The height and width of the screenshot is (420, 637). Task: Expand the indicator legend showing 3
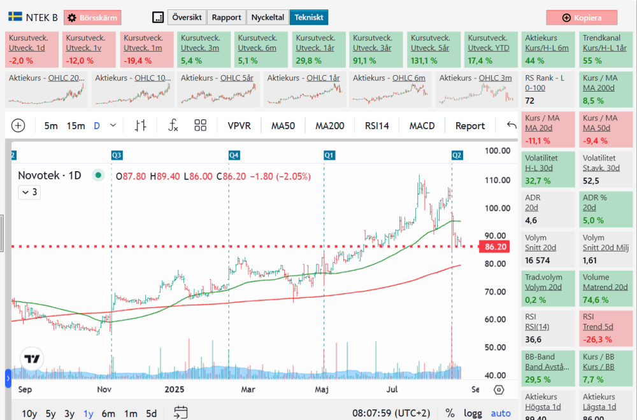click(29, 192)
